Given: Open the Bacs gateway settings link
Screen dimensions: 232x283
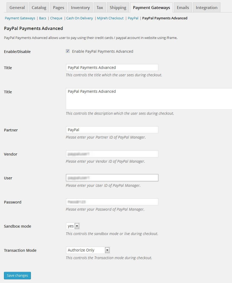Looking at the screenshot, I should [x=42, y=18].
